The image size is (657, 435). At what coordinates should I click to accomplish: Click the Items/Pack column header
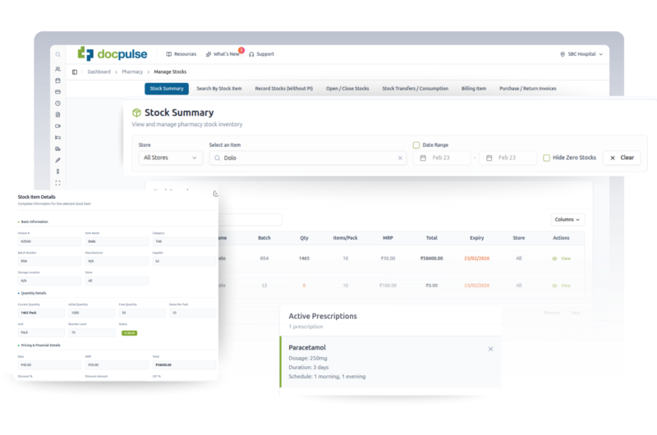[x=345, y=238]
